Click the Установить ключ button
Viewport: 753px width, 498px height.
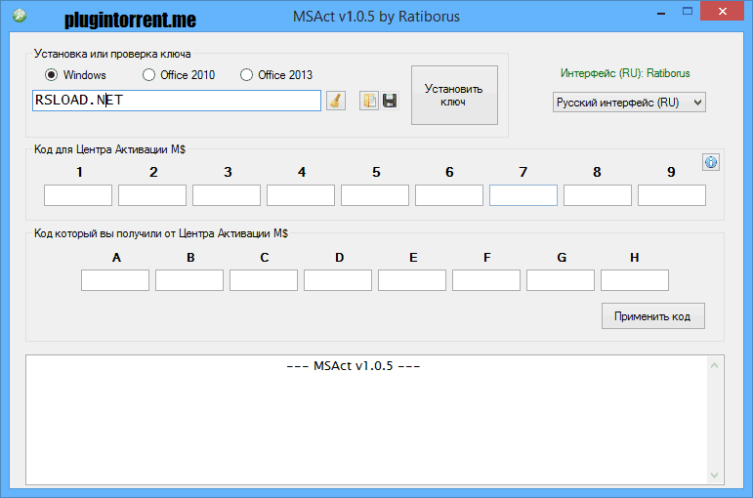pyautogui.click(x=454, y=95)
